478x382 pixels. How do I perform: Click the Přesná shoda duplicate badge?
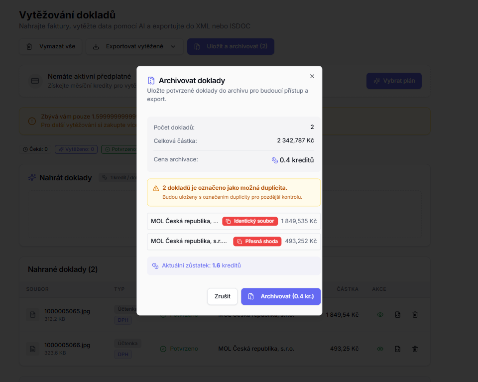pos(257,242)
